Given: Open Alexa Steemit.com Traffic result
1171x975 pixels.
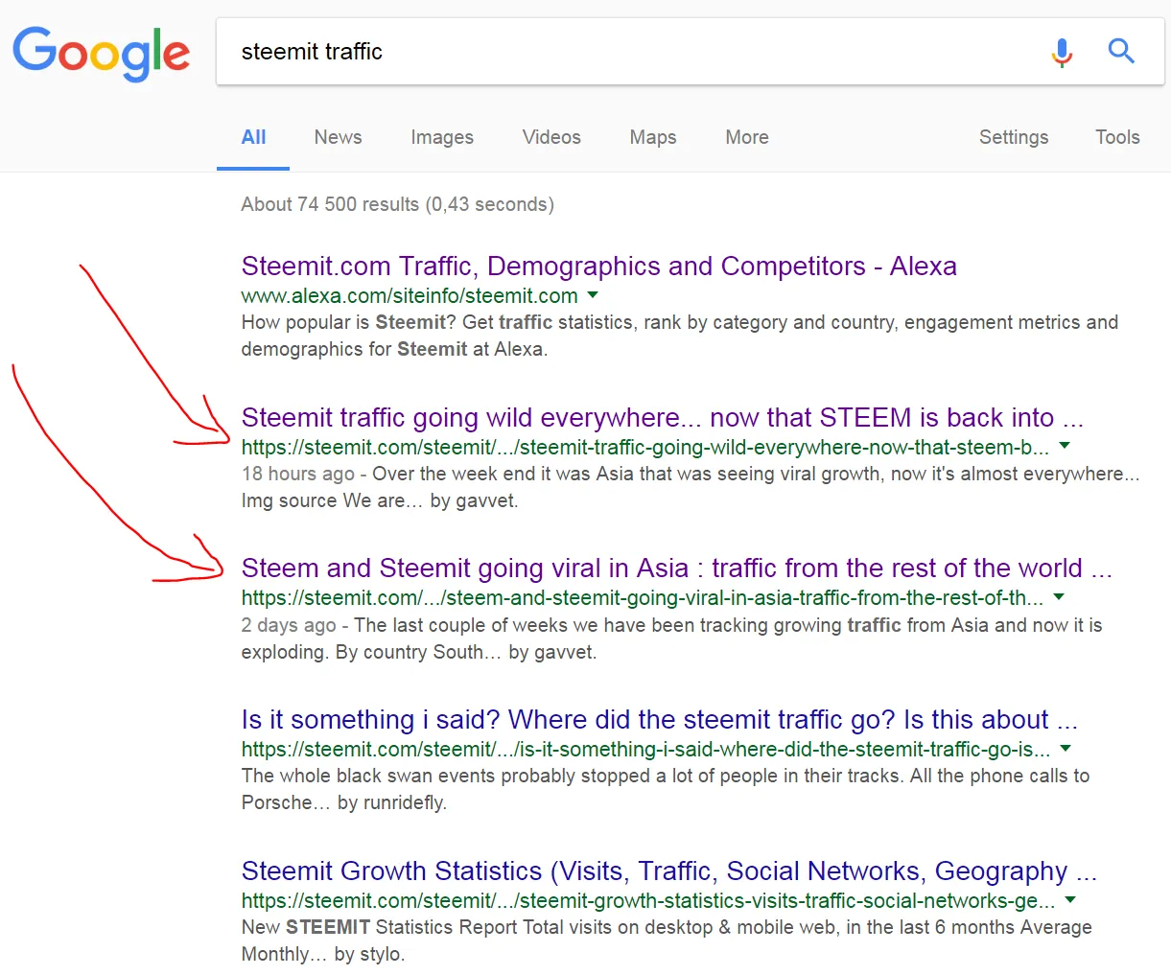Looking at the screenshot, I should (x=598, y=266).
